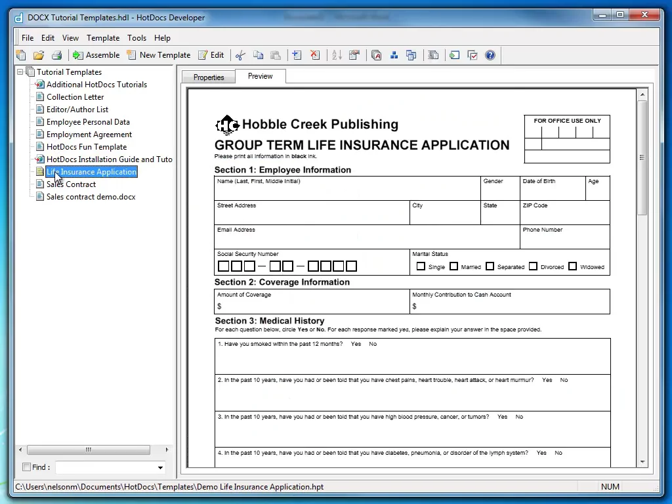Viewport: 672px width, 504px height.
Task: Click the Add Item toolbar icon
Action: (x=297, y=55)
